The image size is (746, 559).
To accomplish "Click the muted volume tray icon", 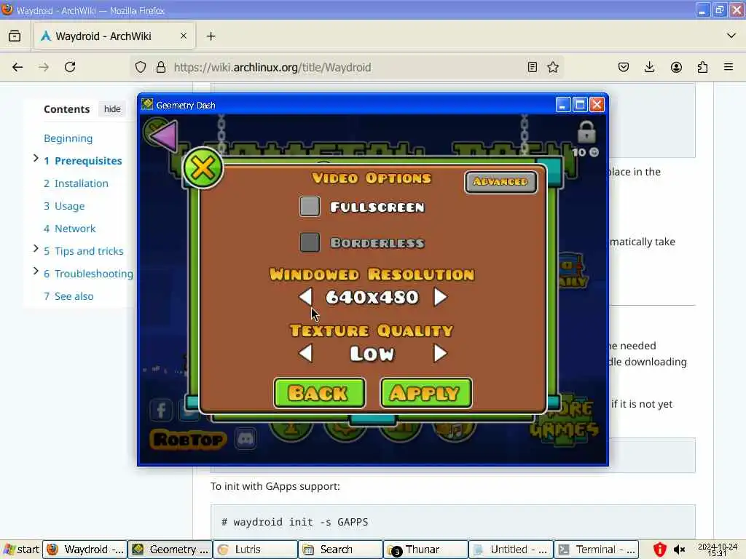I will [680, 550].
